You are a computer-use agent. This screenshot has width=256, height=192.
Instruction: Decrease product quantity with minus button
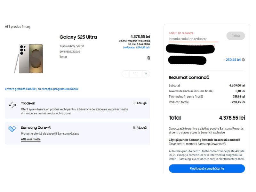point(126,74)
